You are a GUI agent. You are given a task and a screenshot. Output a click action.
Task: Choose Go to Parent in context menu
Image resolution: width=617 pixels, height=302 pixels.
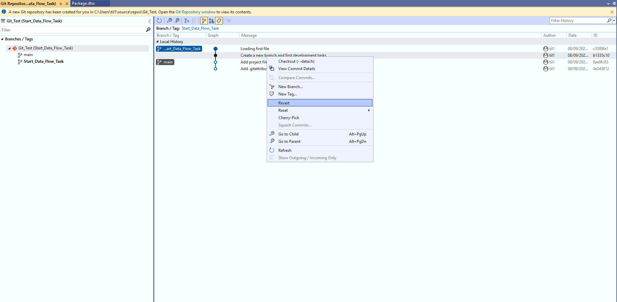[x=320, y=141]
